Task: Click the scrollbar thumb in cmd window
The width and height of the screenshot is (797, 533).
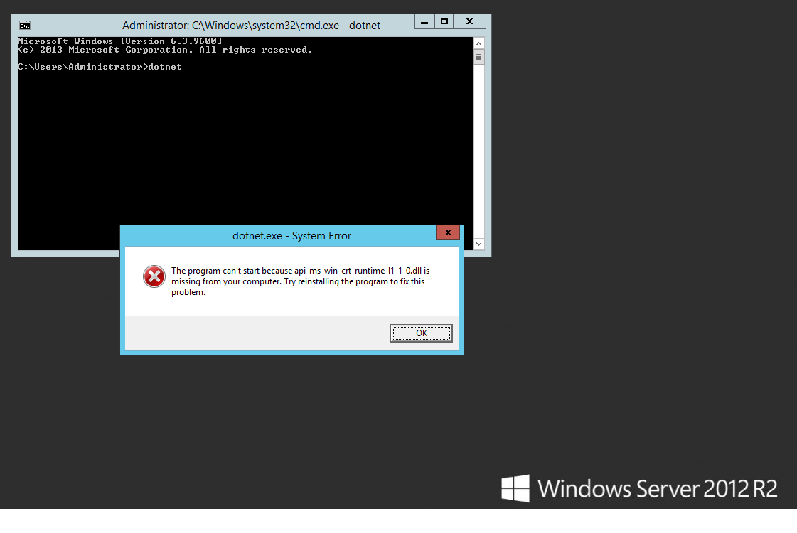Action: pos(478,57)
